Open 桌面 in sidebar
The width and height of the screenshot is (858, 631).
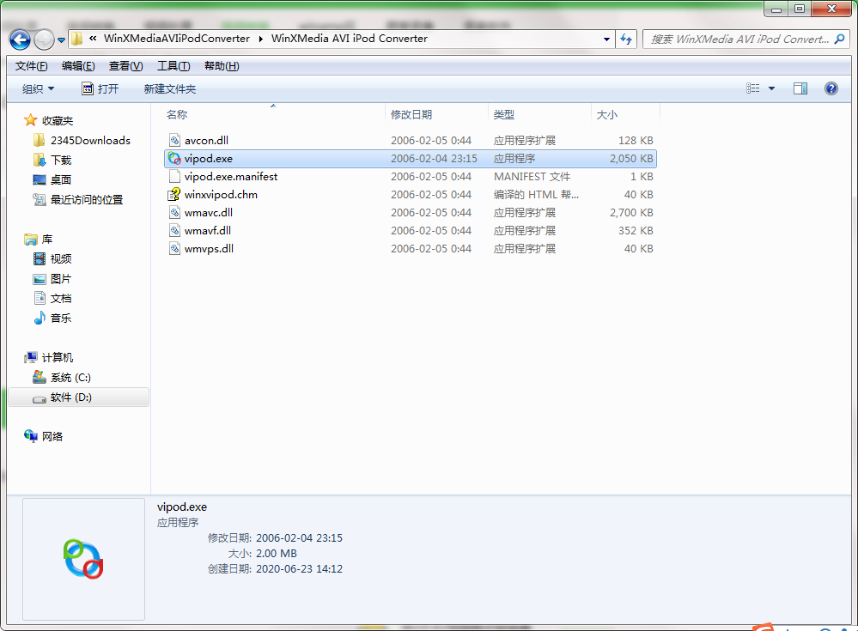[52, 180]
